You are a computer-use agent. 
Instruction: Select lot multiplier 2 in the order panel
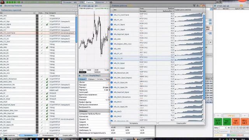[x=231, y=128]
